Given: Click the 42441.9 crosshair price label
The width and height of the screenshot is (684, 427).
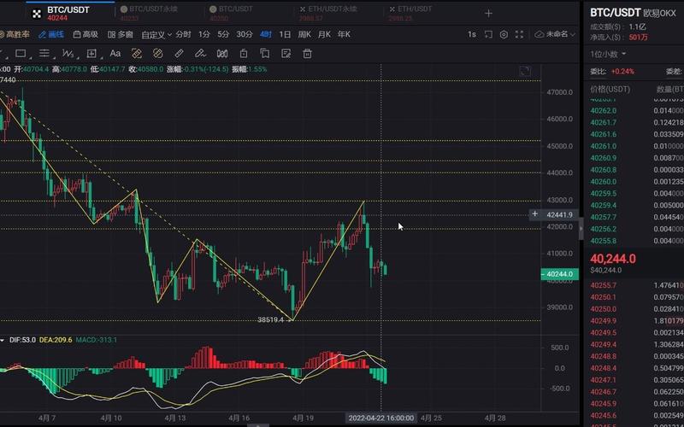Looking at the screenshot, I should (559, 214).
